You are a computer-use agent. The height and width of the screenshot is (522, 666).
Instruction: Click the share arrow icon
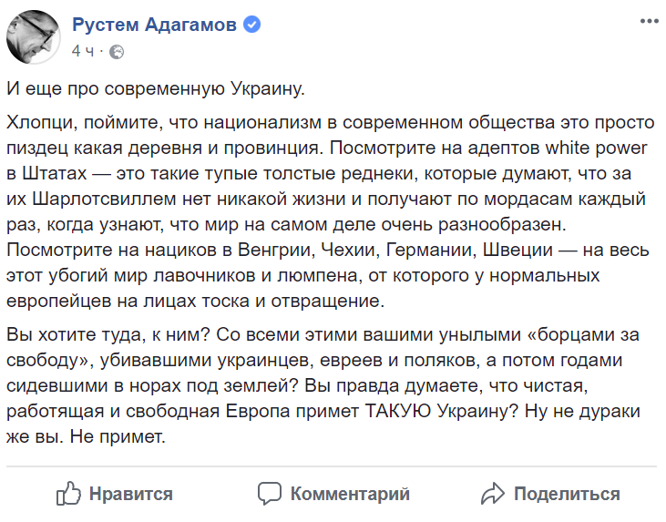coord(493,494)
